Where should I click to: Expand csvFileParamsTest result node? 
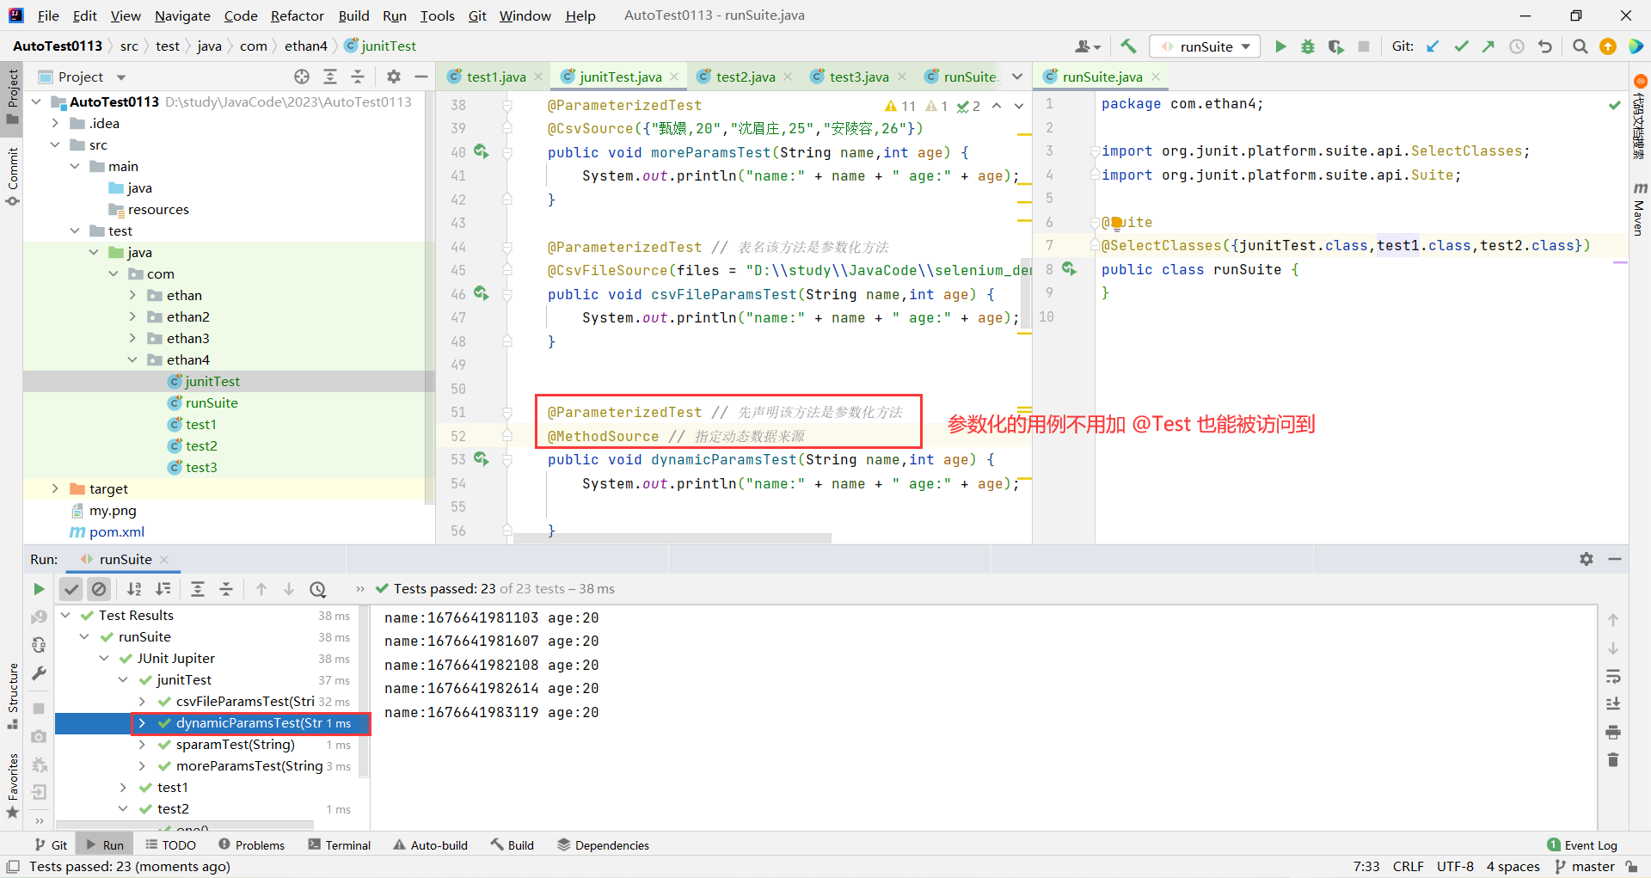point(142,702)
